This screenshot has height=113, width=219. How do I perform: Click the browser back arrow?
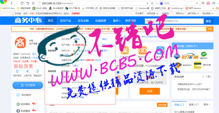(12, 3)
